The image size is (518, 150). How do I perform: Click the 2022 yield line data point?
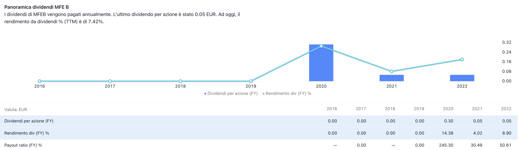point(462,59)
